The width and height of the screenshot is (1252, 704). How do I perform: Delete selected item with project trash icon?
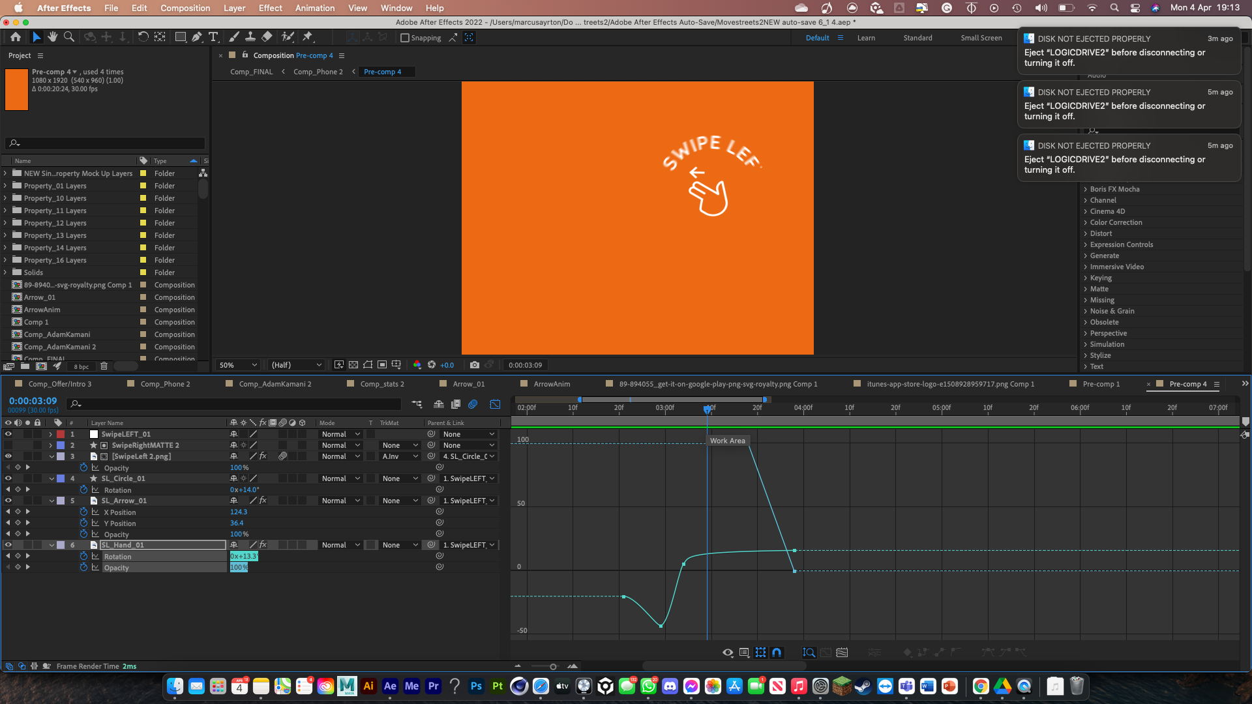(104, 366)
